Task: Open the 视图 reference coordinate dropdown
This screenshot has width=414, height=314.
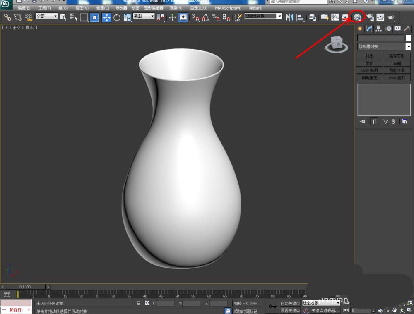Action: tap(144, 16)
